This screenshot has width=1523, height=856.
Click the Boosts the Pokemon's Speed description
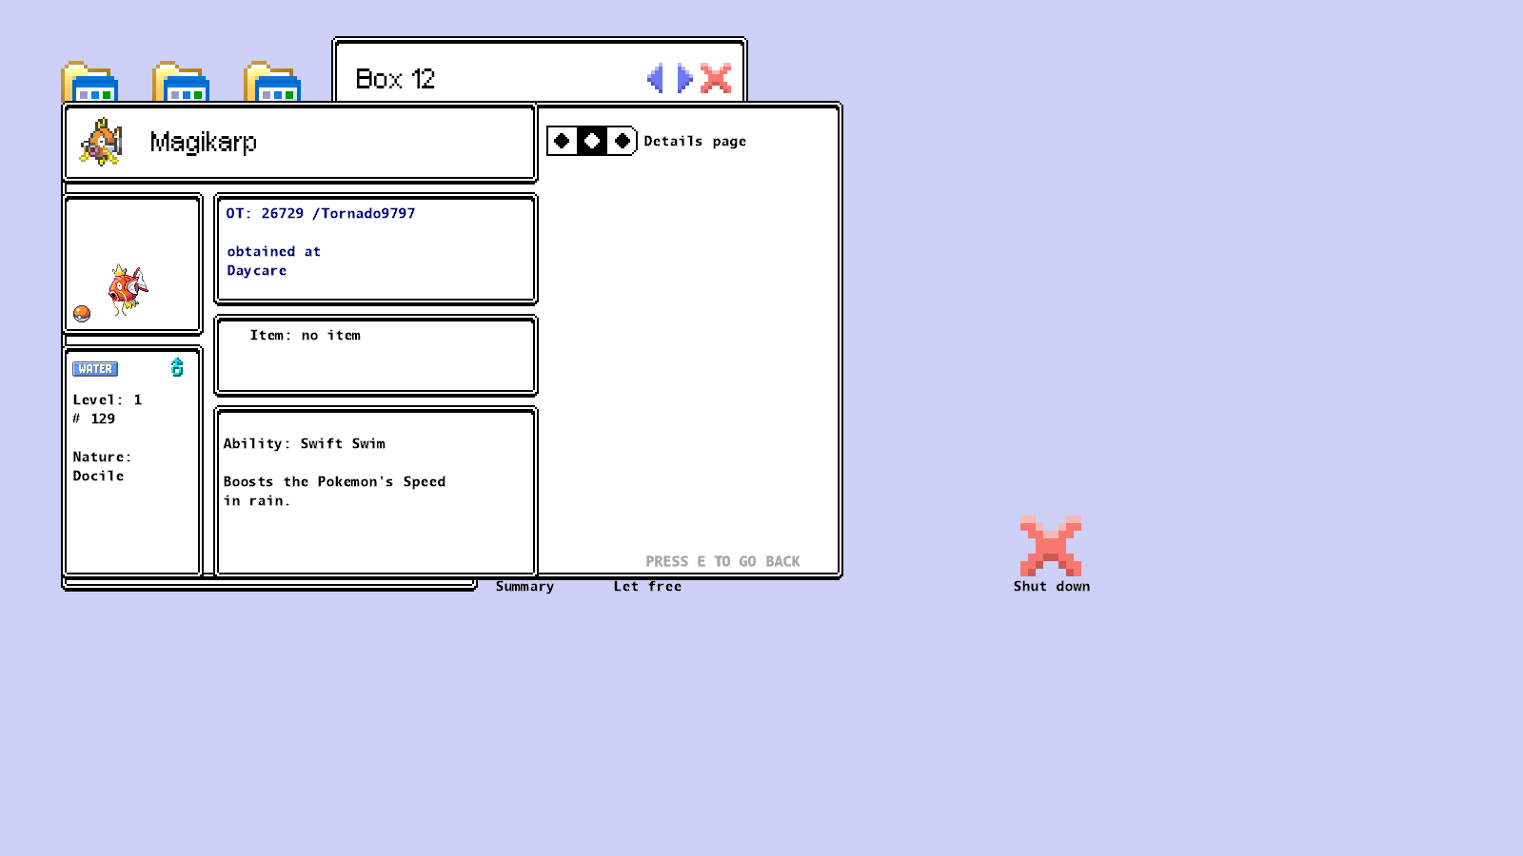click(x=334, y=491)
